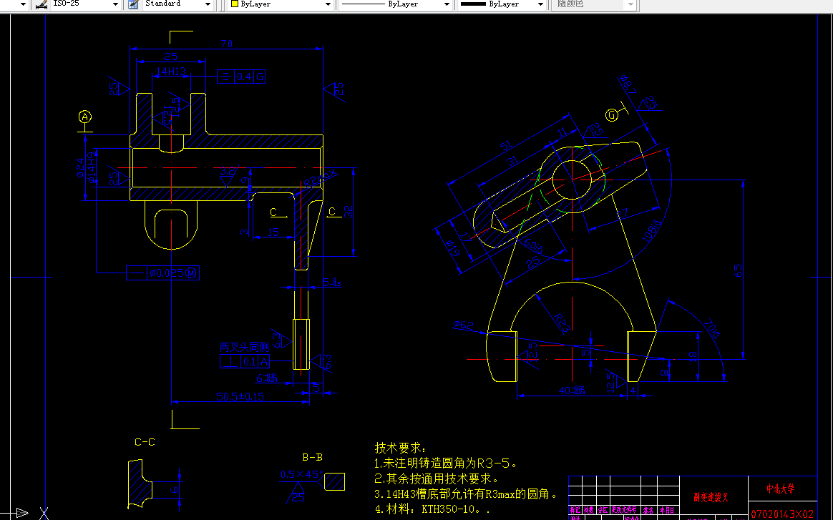Select the Φ0.025 geometric tolerance frame
The image size is (833, 520).
click(x=163, y=273)
